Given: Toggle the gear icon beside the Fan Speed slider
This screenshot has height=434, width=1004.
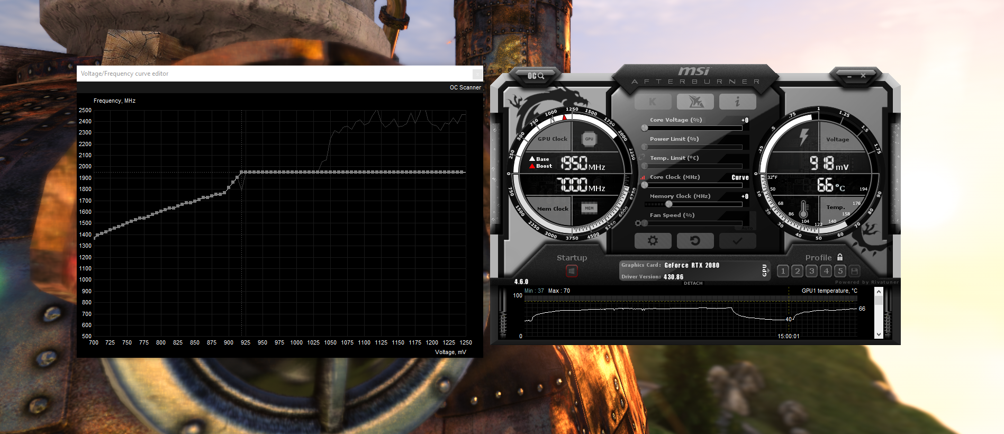Looking at the screenshot, I should [x=638, y=223].
